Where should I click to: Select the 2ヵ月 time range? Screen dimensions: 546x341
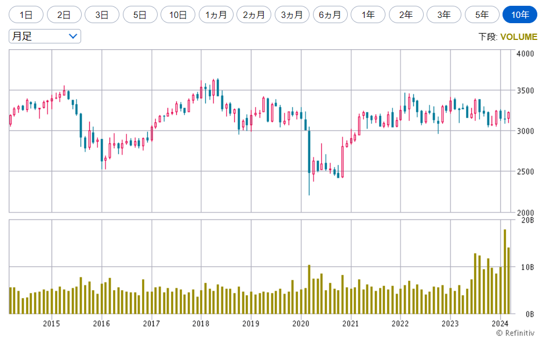coord(254,14)
